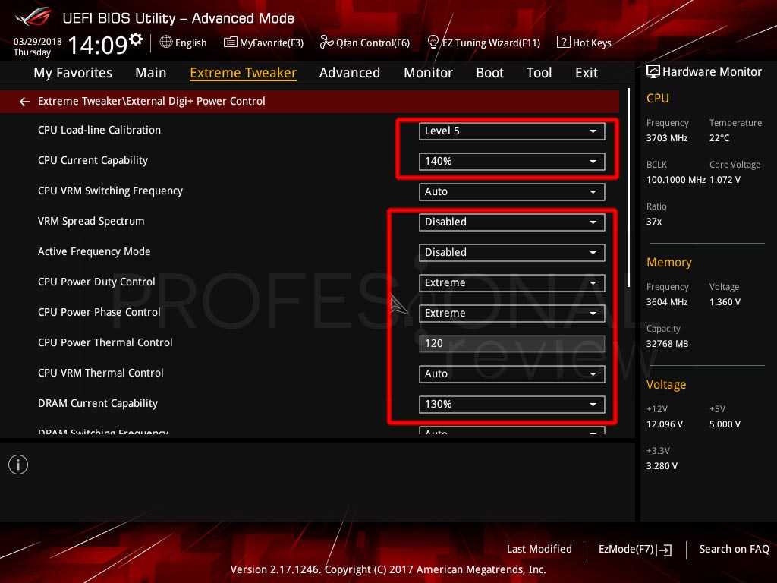The height and width of the screenshot is (583, 777).
Task: Select Active Frequency Mode label
Action: pos(94,251)
